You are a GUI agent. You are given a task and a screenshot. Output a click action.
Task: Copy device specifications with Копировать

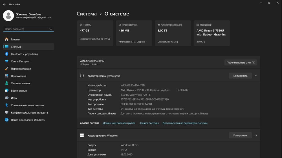(240, 76)
